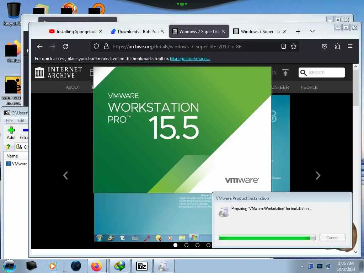Viewport: 364px width, 273px height.
Task: Switch to 7-Zip in the taskbar
Action: coord(141,266)
